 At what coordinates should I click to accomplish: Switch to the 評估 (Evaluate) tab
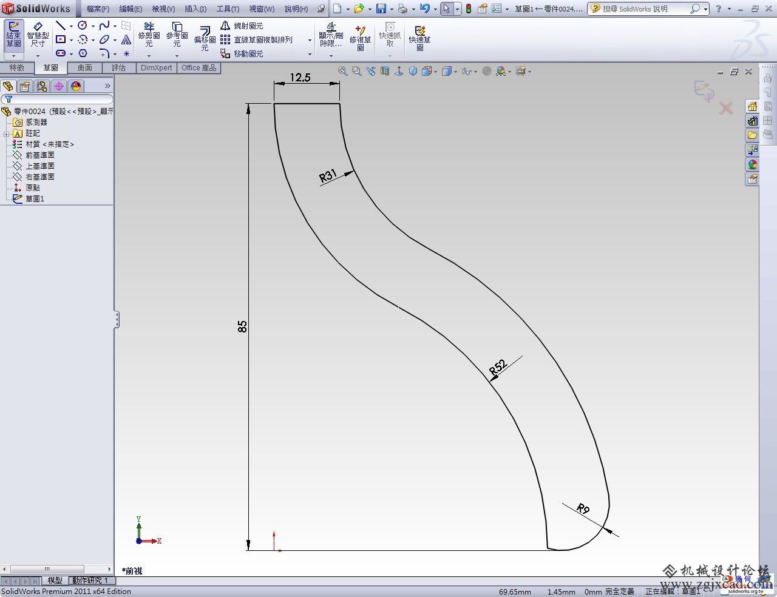click(x=119, y=68)
